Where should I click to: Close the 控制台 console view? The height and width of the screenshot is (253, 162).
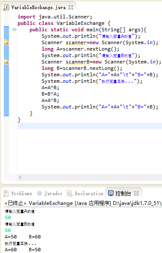coord(136,193)
